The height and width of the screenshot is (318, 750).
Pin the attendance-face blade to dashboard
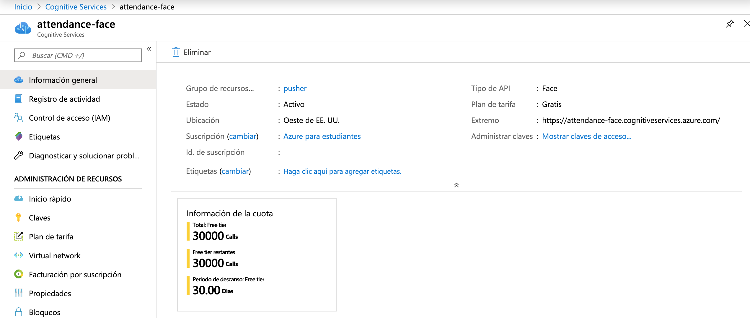coord(730,24)
